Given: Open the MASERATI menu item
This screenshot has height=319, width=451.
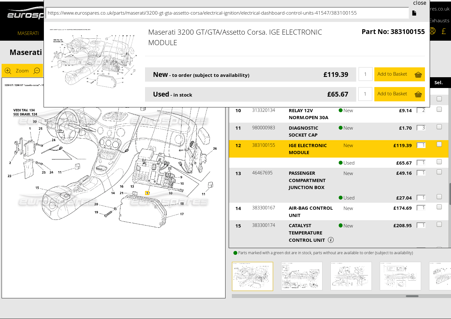Looking at the screenshot, I should click(28, 33).
